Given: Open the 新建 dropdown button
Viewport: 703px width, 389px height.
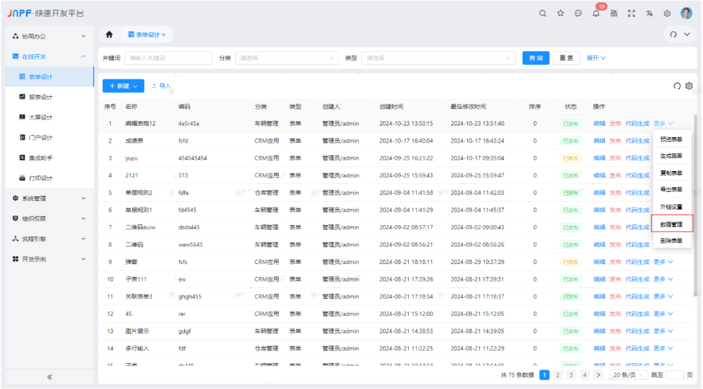Looking at the screenshot, I should point(123,86).
